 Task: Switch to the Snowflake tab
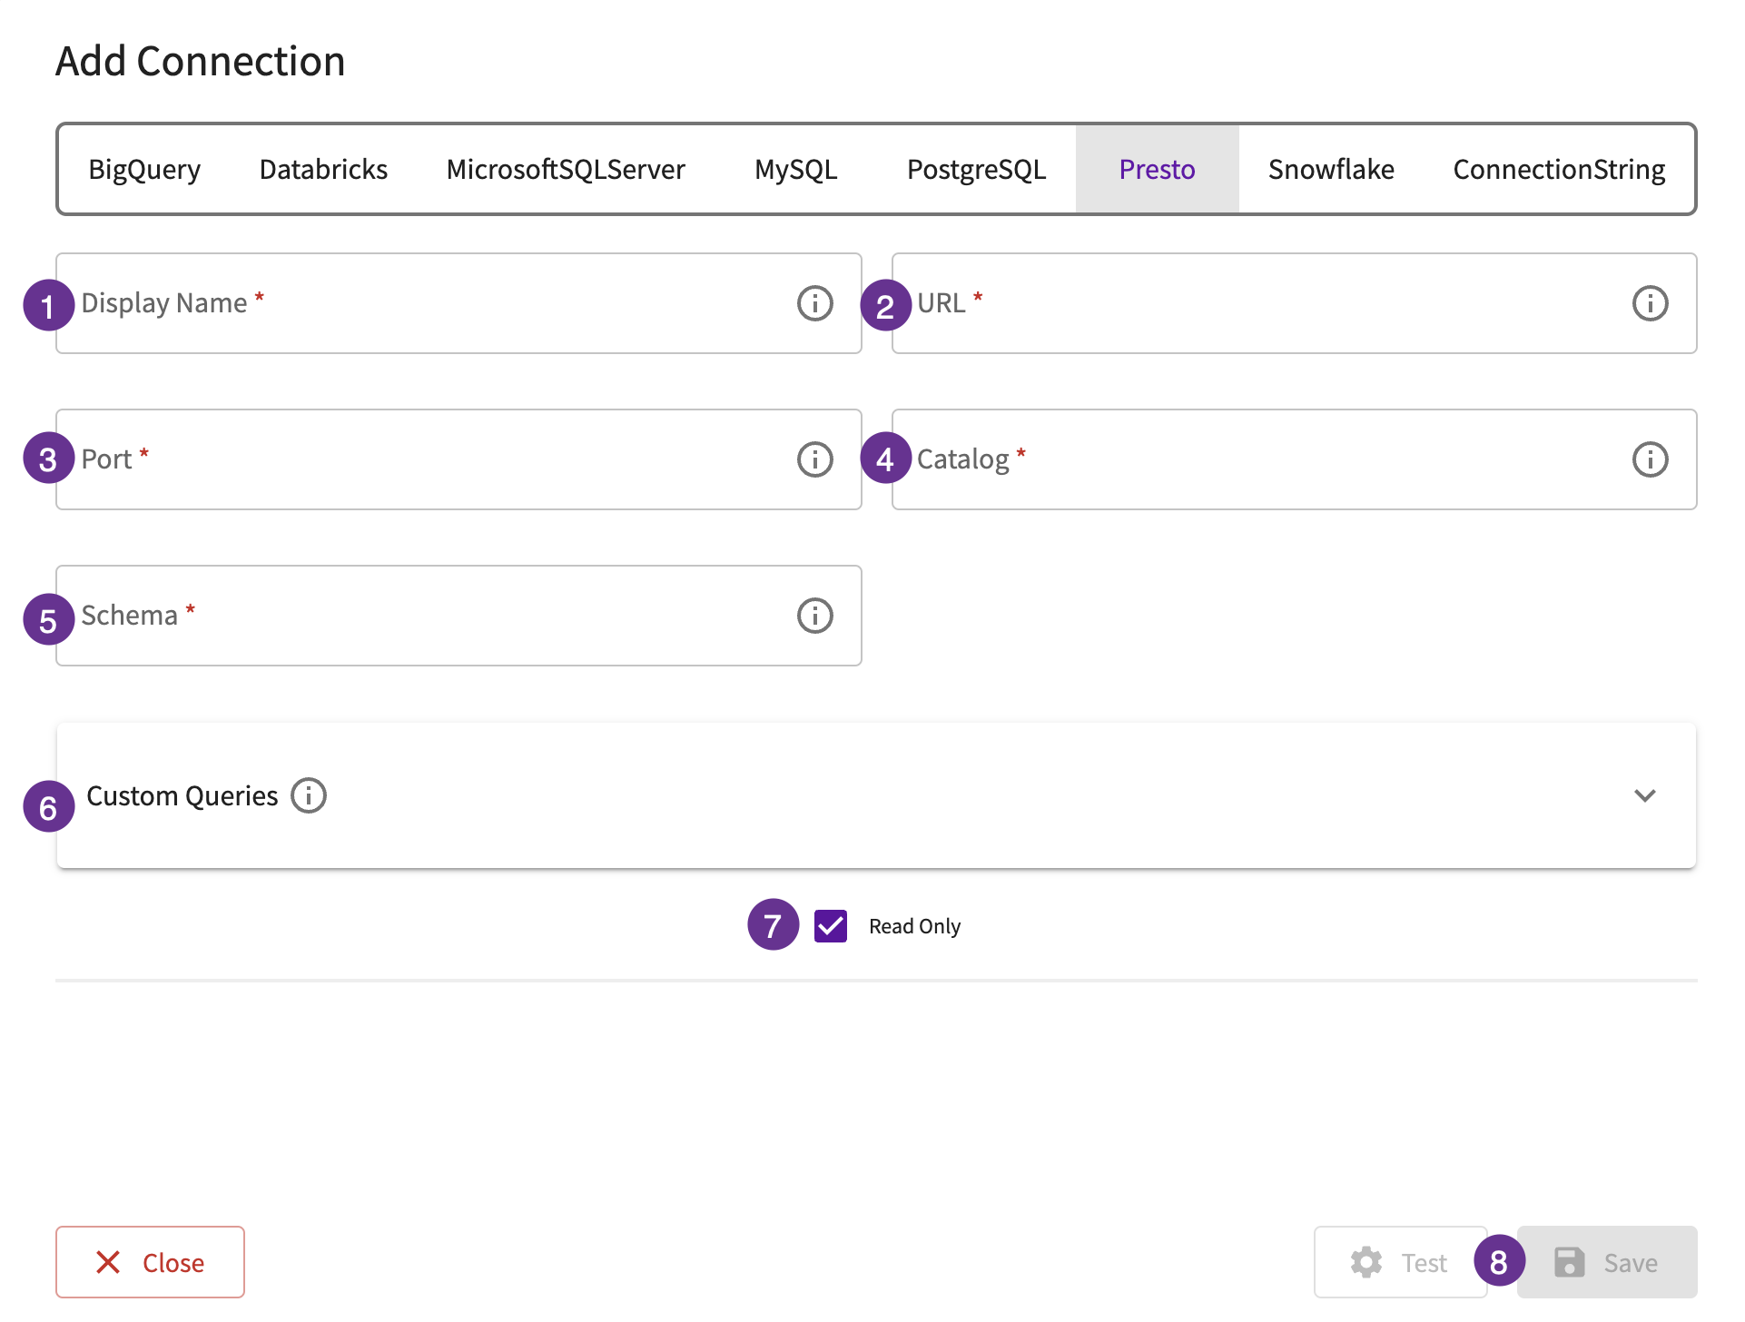[x=1331, y=169]
